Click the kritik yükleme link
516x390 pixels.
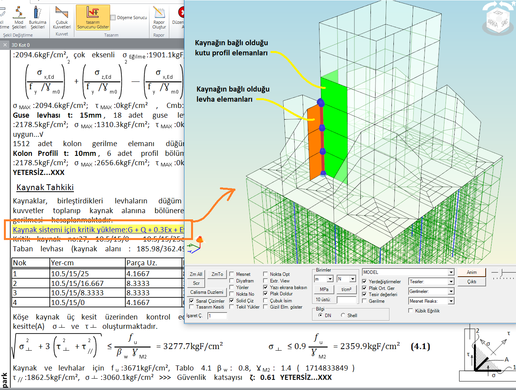[98, 229]
